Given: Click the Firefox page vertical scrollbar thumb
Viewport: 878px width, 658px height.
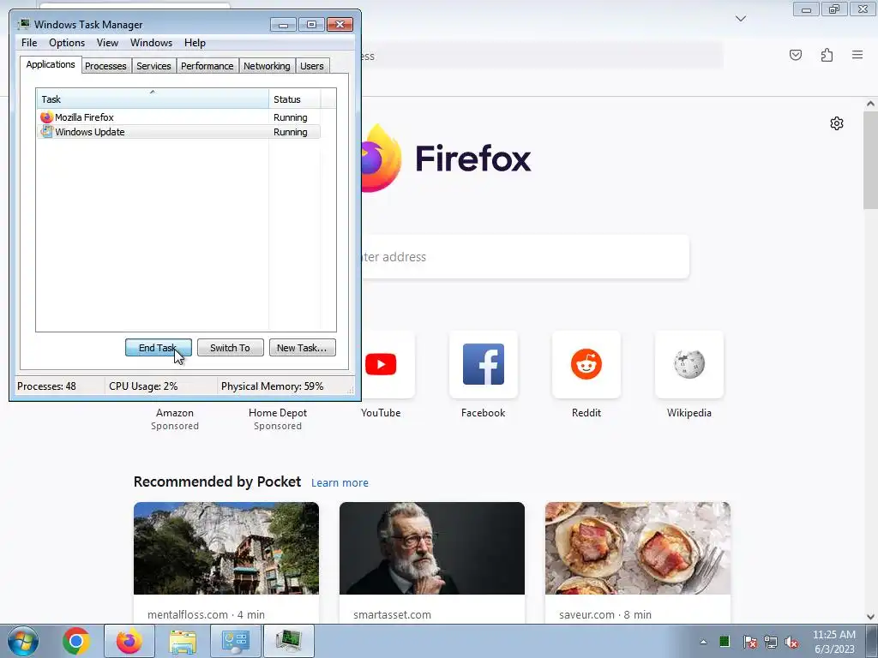Looking at the screenshot, I should click(870, 160).
